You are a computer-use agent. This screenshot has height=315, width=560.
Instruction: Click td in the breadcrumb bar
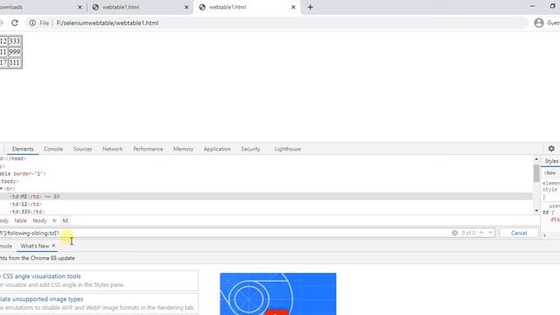65,220
